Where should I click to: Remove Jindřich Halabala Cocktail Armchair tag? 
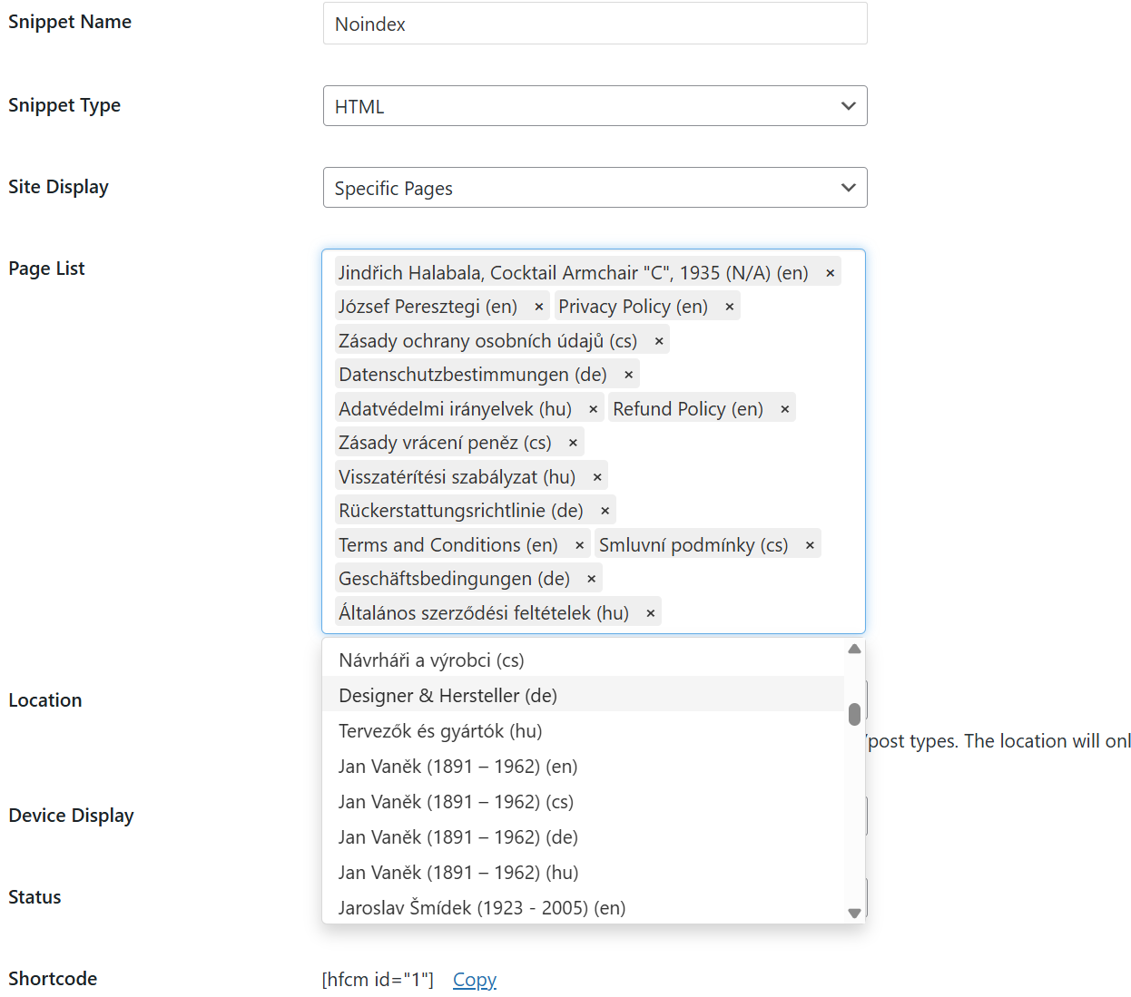[x=830, y=274]
